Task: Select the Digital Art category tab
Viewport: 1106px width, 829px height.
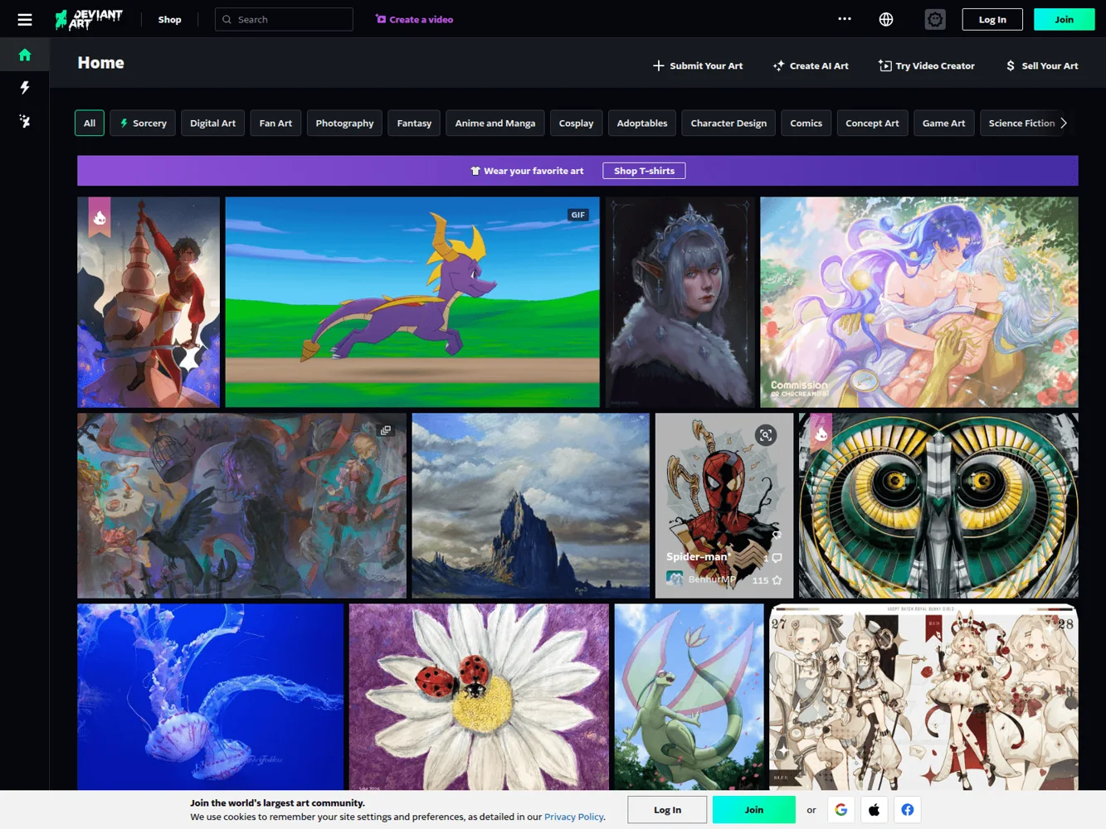Action: (x=212, y=123)
